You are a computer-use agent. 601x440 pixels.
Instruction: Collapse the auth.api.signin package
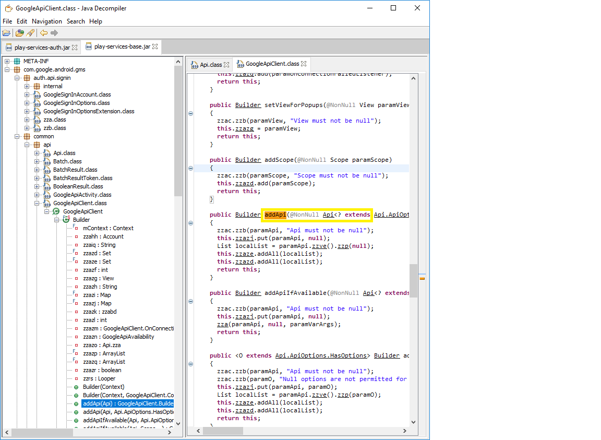[x=17, y=78]
